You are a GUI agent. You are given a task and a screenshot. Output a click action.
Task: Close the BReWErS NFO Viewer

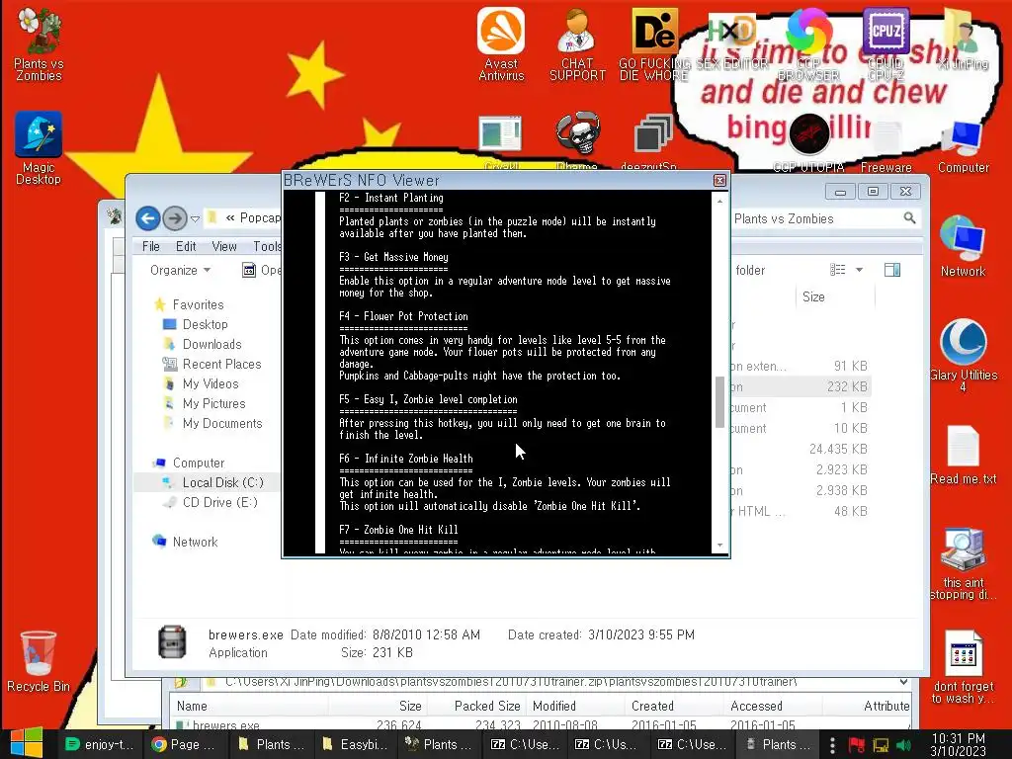(x=719, y=180)
